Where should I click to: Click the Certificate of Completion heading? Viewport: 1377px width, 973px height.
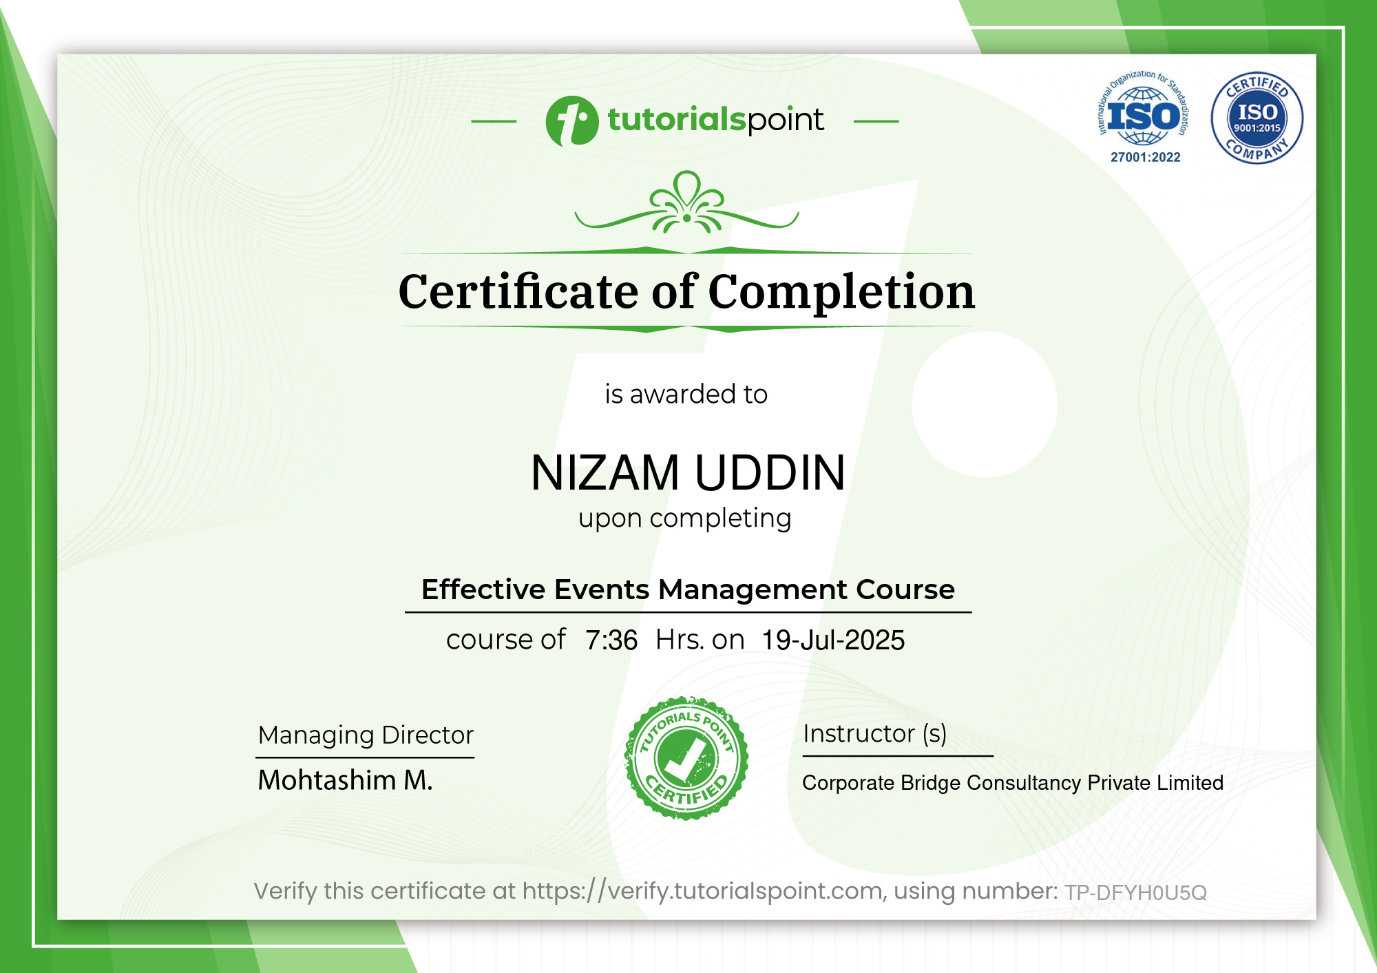point(686,291)
